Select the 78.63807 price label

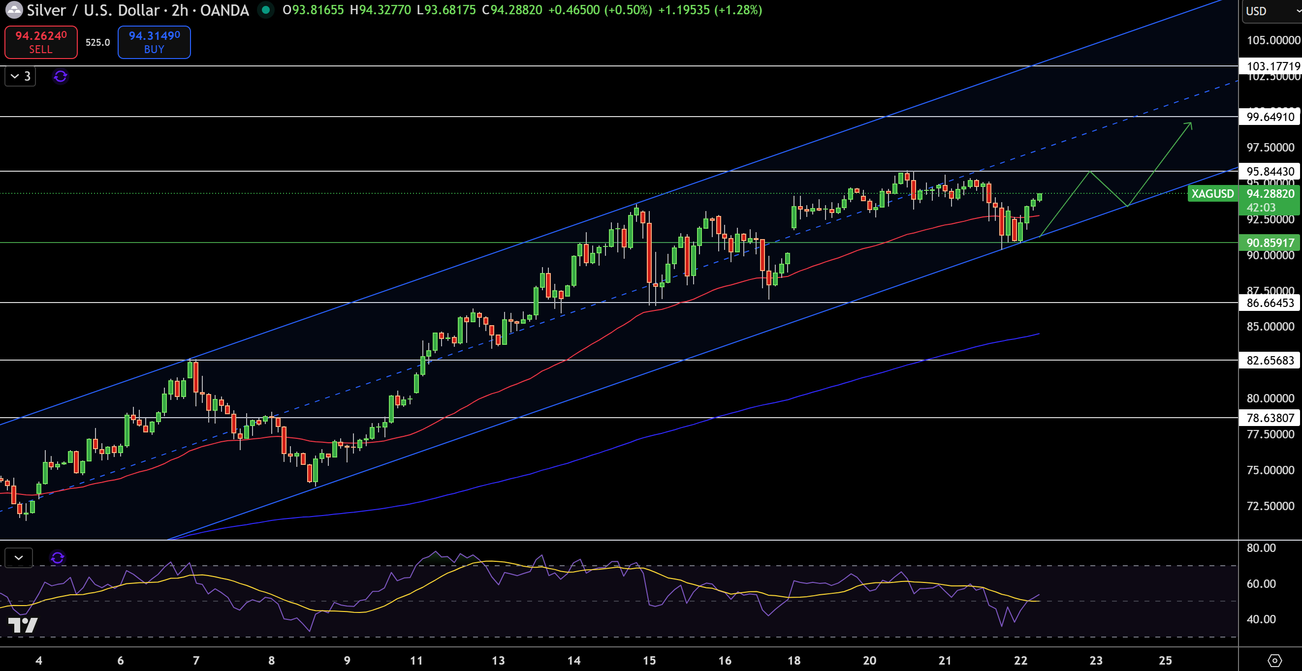click(1269, 418)
